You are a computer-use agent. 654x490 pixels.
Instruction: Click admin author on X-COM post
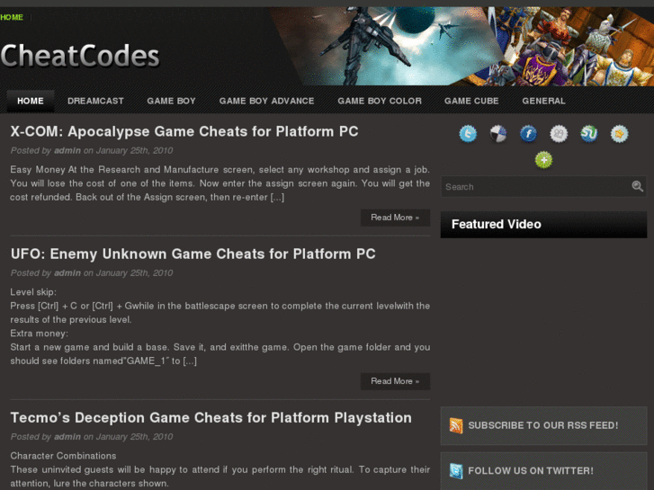(67, 150)
